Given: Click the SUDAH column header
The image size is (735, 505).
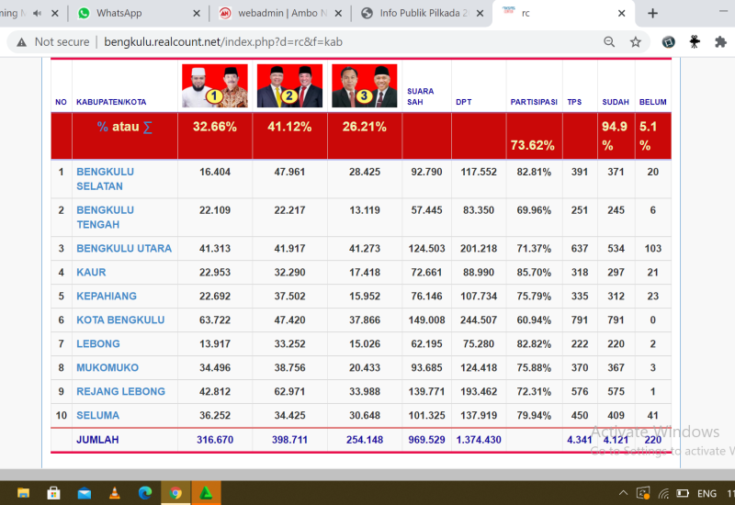Looking at the screenshot, I should click(x=616, y=102).
